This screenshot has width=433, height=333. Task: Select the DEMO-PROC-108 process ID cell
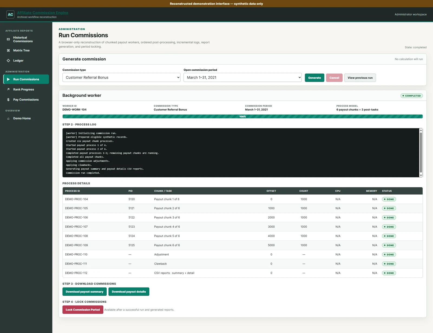(76, 236)
